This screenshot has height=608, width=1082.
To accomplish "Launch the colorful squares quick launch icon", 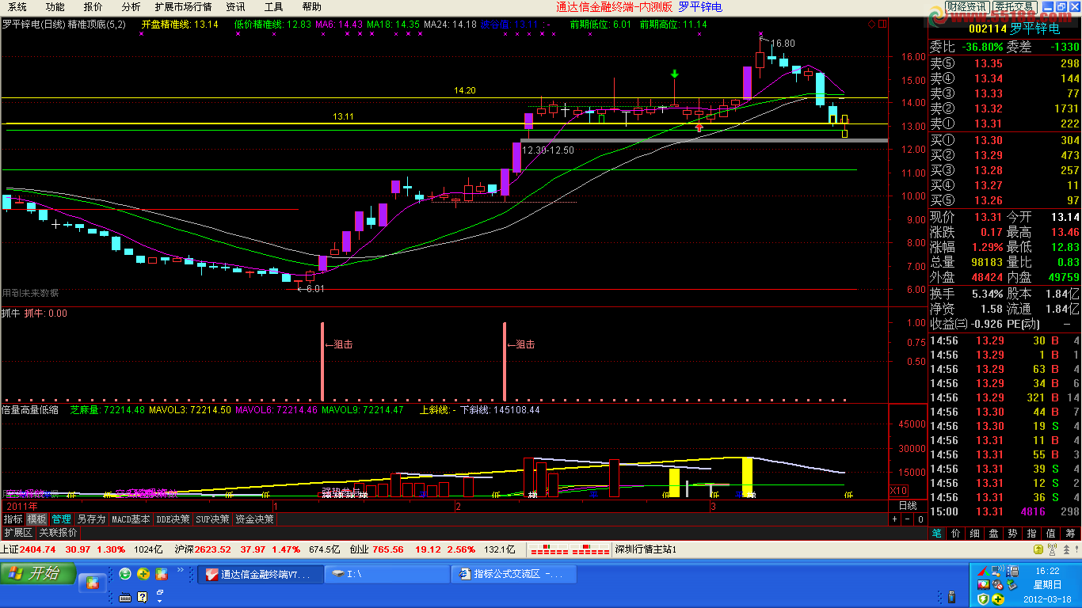I will coord(162,574).
